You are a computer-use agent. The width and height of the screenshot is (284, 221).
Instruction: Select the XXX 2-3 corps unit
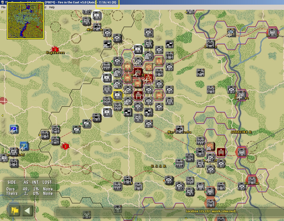coord(149,112)
